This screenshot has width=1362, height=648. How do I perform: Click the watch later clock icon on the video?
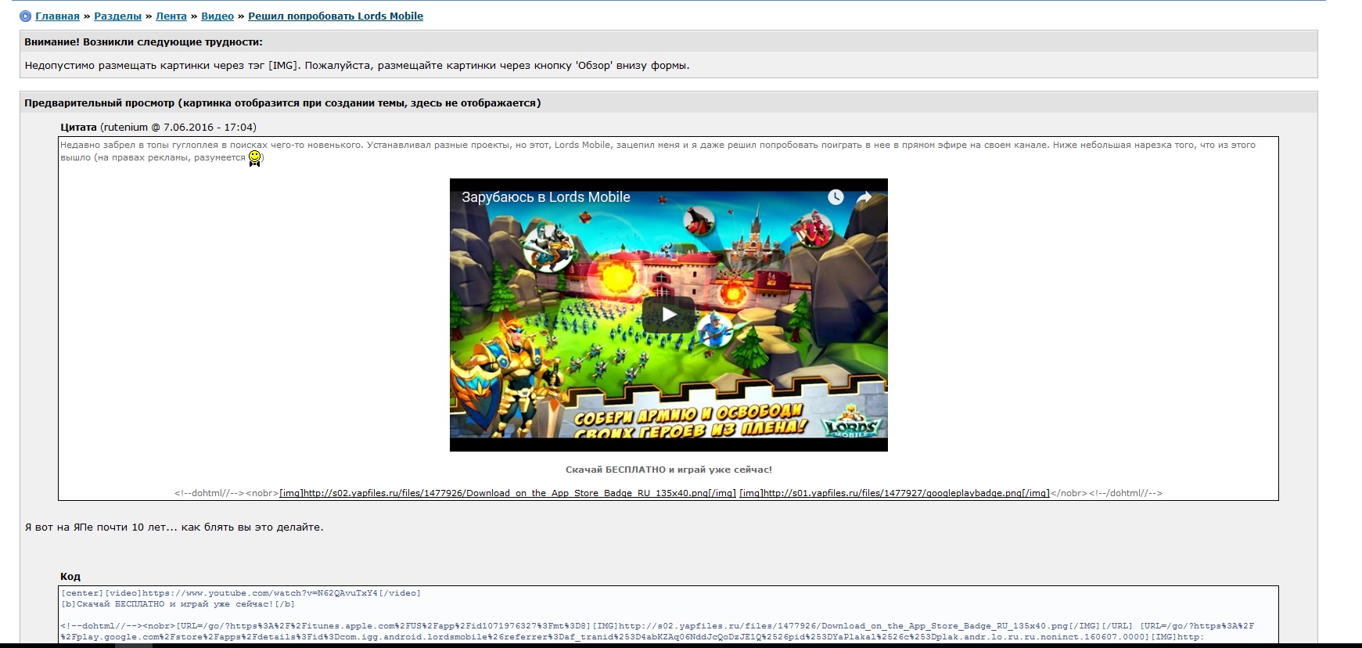tap(836, 197)
